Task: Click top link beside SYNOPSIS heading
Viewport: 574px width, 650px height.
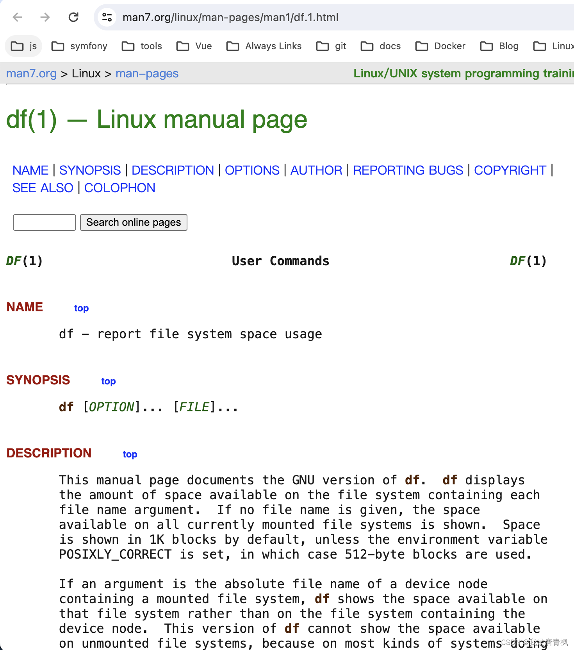Action: click(109, 381)
